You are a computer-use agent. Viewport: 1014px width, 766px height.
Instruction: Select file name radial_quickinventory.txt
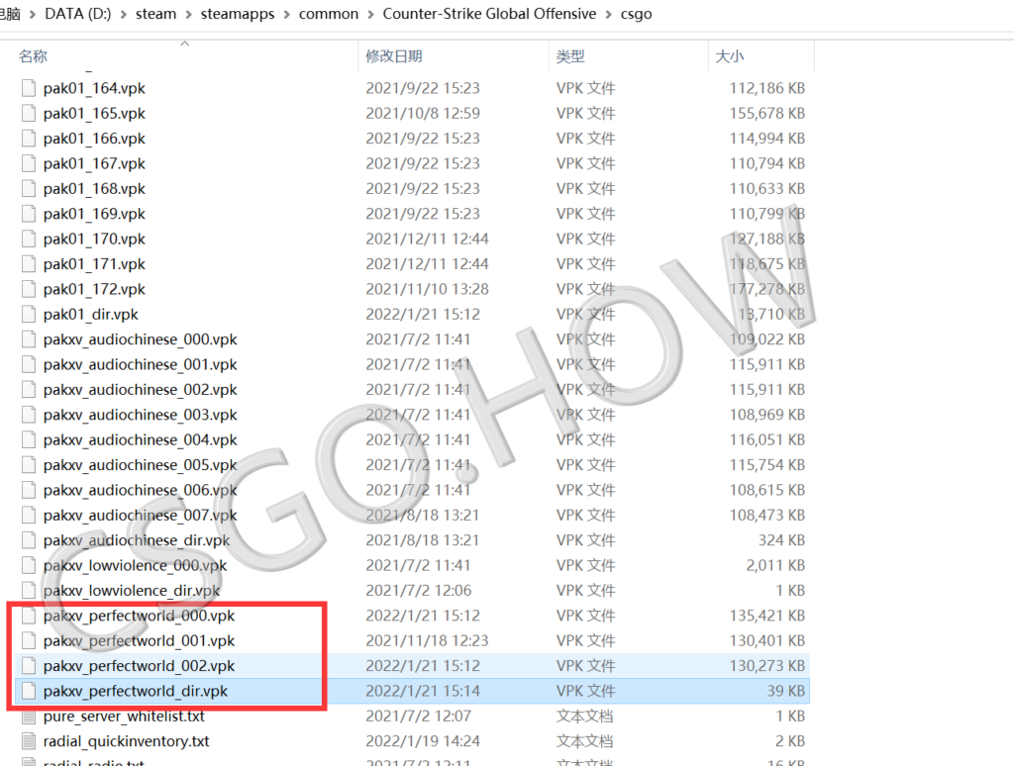(x=126, y=741)
